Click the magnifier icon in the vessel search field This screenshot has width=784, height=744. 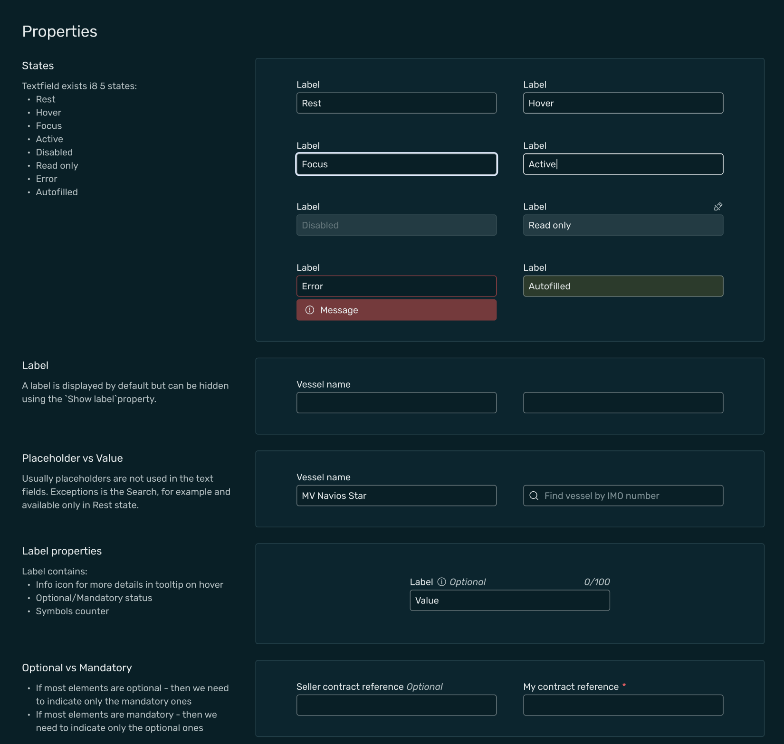(x=534, y=496)
